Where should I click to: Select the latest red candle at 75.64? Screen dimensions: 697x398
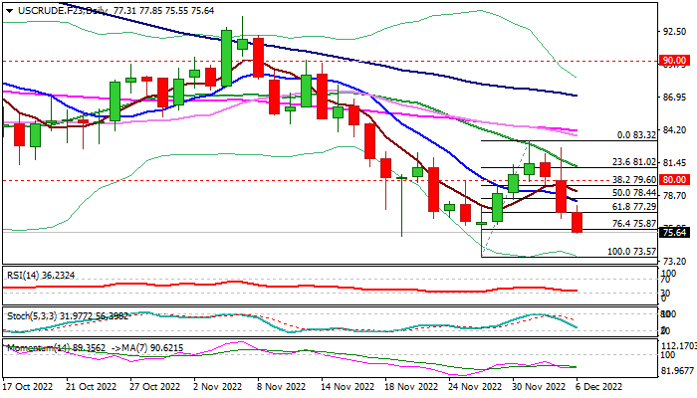click(x=577, y=222)
